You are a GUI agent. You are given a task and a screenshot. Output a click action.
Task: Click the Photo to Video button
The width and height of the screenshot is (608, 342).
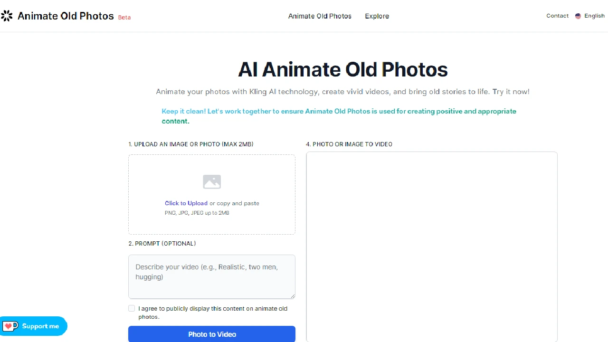point(212,334)
